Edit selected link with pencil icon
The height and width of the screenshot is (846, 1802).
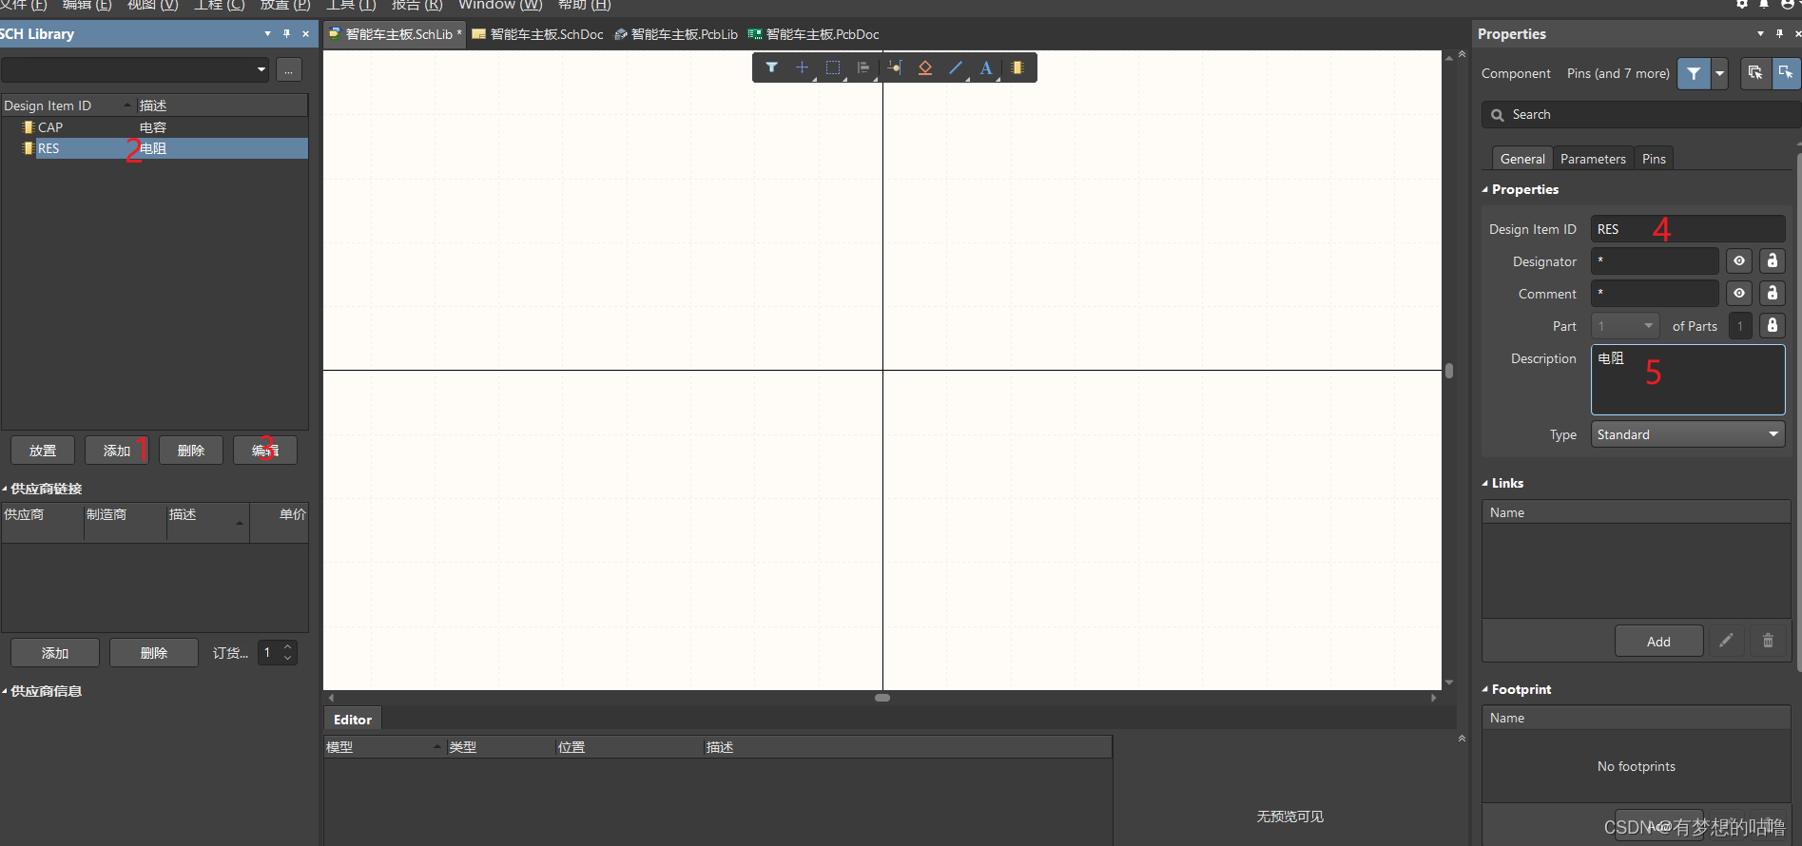pos(1726,641)
